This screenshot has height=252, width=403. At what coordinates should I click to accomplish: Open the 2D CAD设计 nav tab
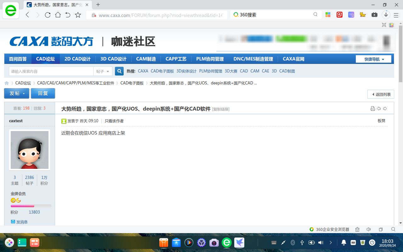77,59
